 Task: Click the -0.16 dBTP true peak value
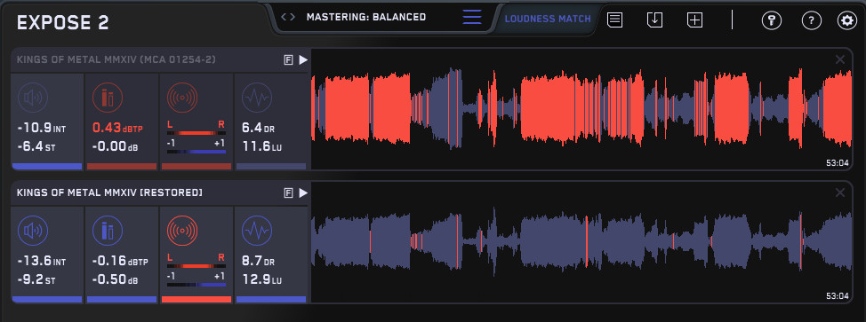point(120,262)
